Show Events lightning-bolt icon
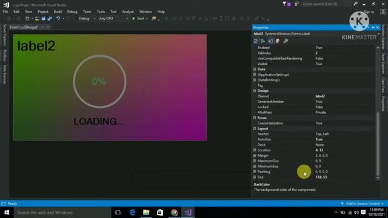388x218 pixels. [x=278, y=41]
